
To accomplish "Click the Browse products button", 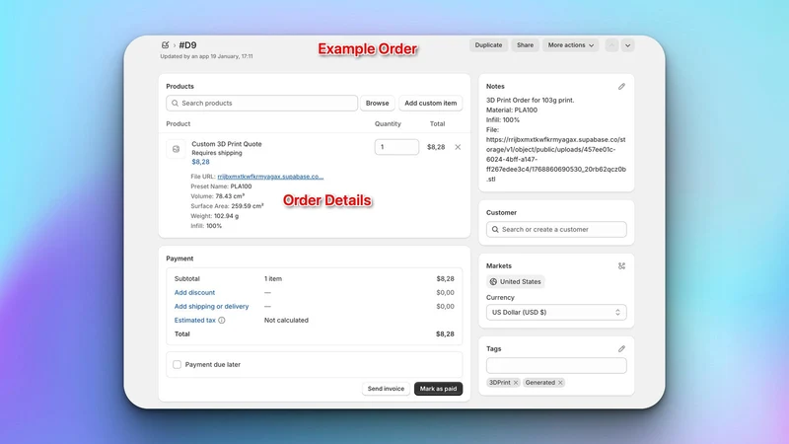I will point(377,104).
